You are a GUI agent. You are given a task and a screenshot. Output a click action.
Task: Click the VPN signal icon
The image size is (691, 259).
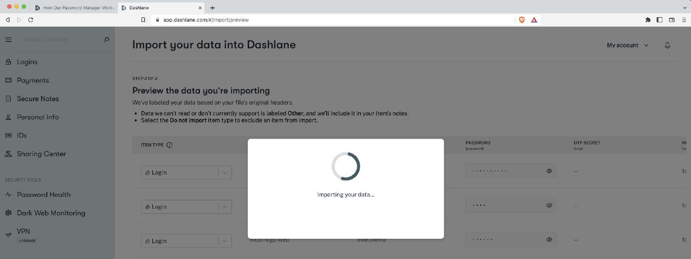(x=8, y=235)
